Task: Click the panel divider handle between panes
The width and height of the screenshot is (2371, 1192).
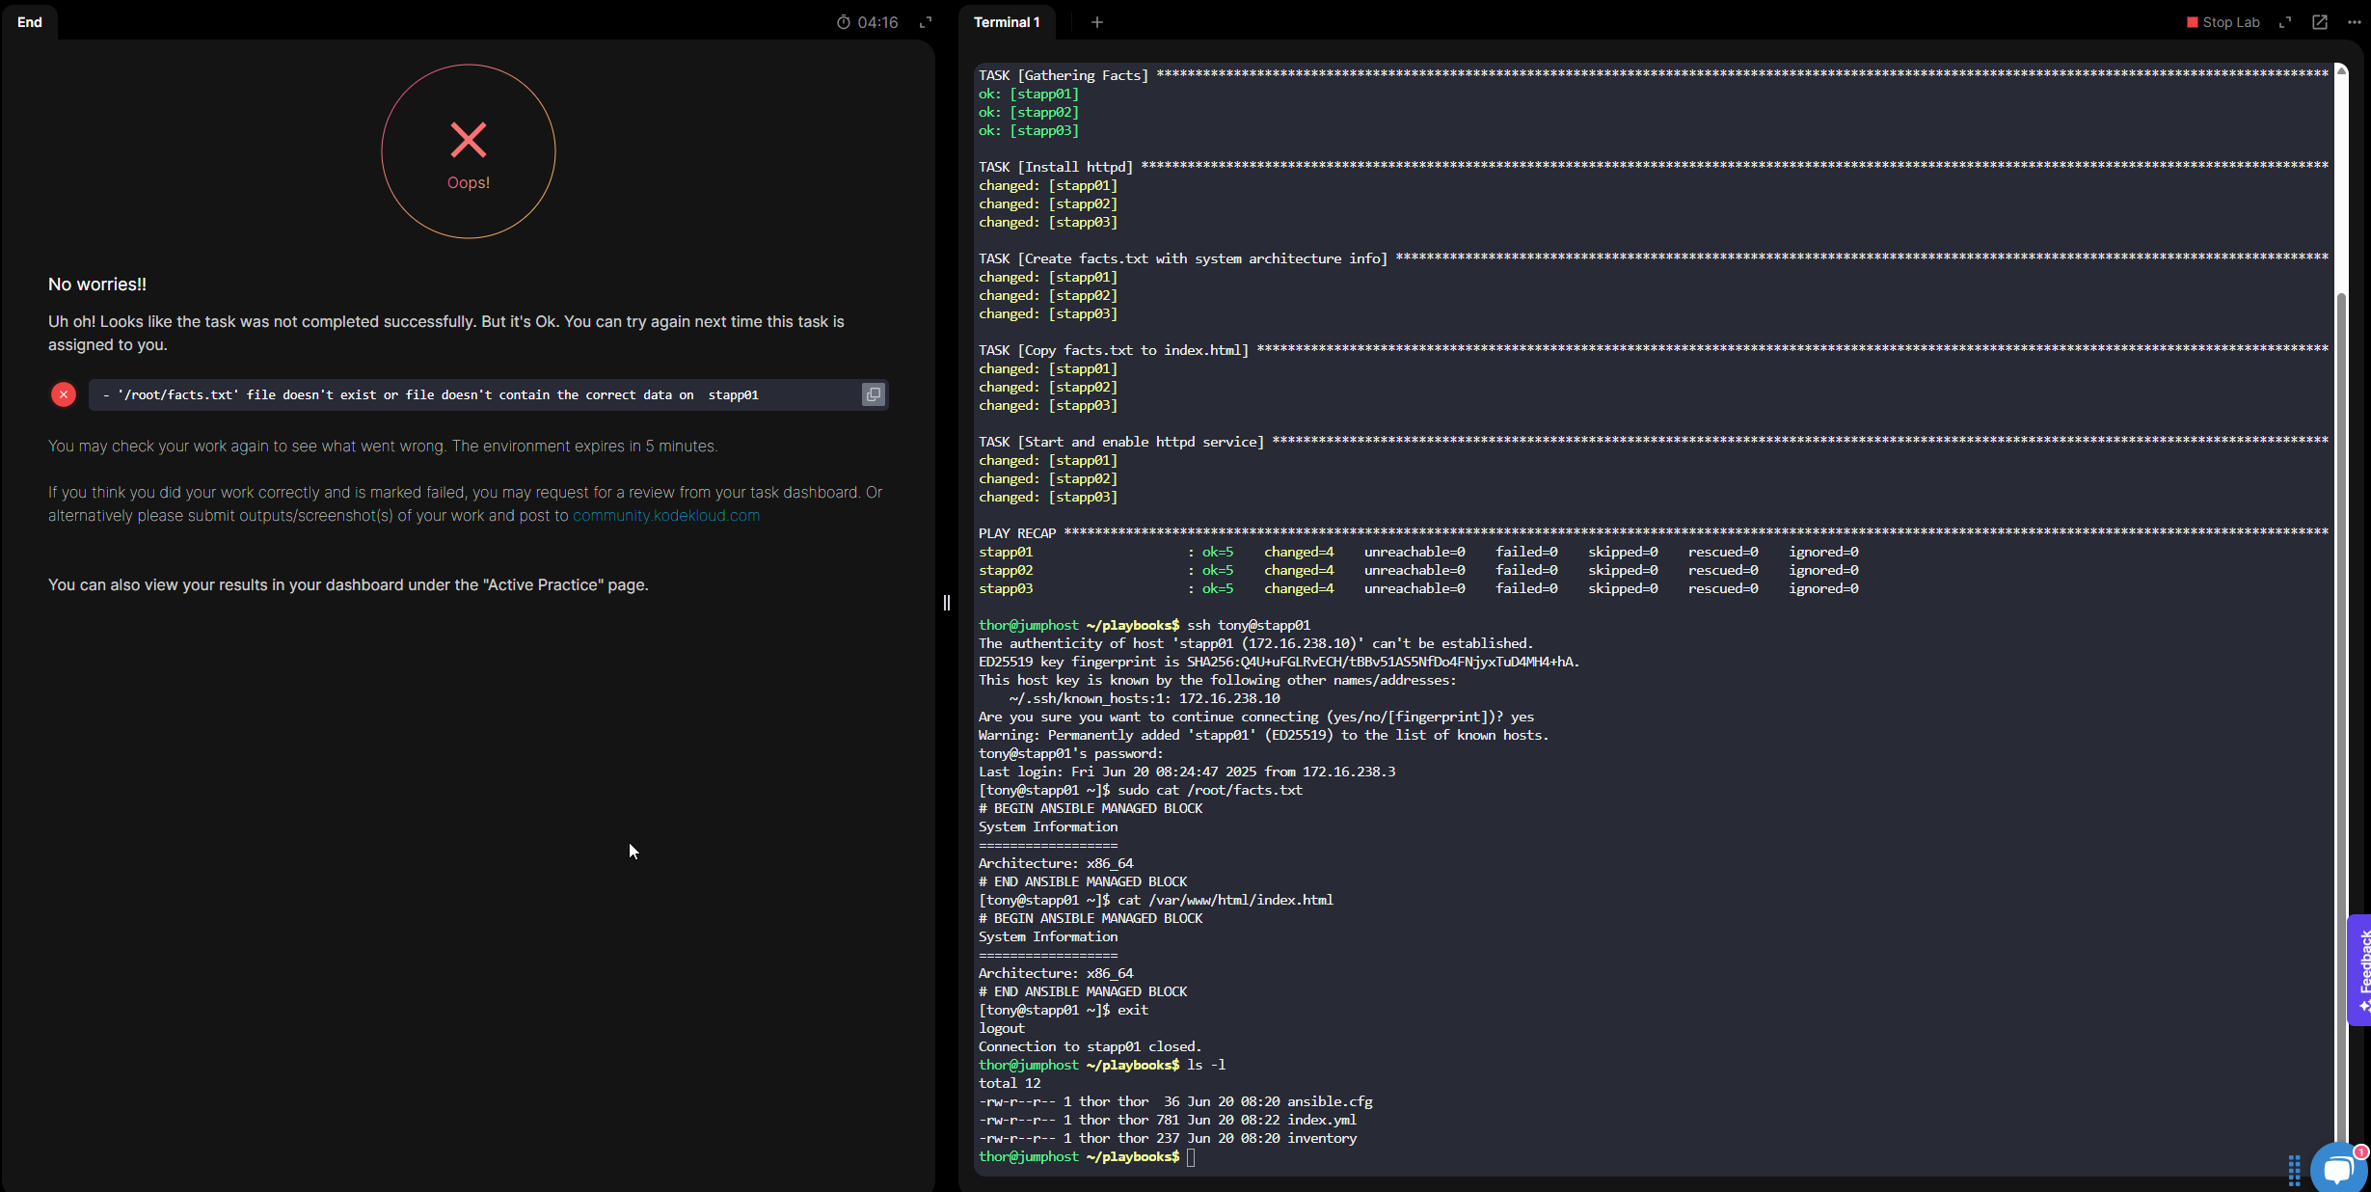Action: tap(947, 603)
